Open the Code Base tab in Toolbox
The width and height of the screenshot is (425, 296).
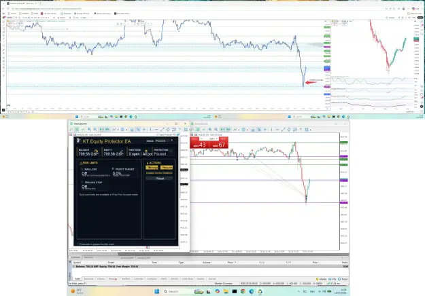point(187,278)
